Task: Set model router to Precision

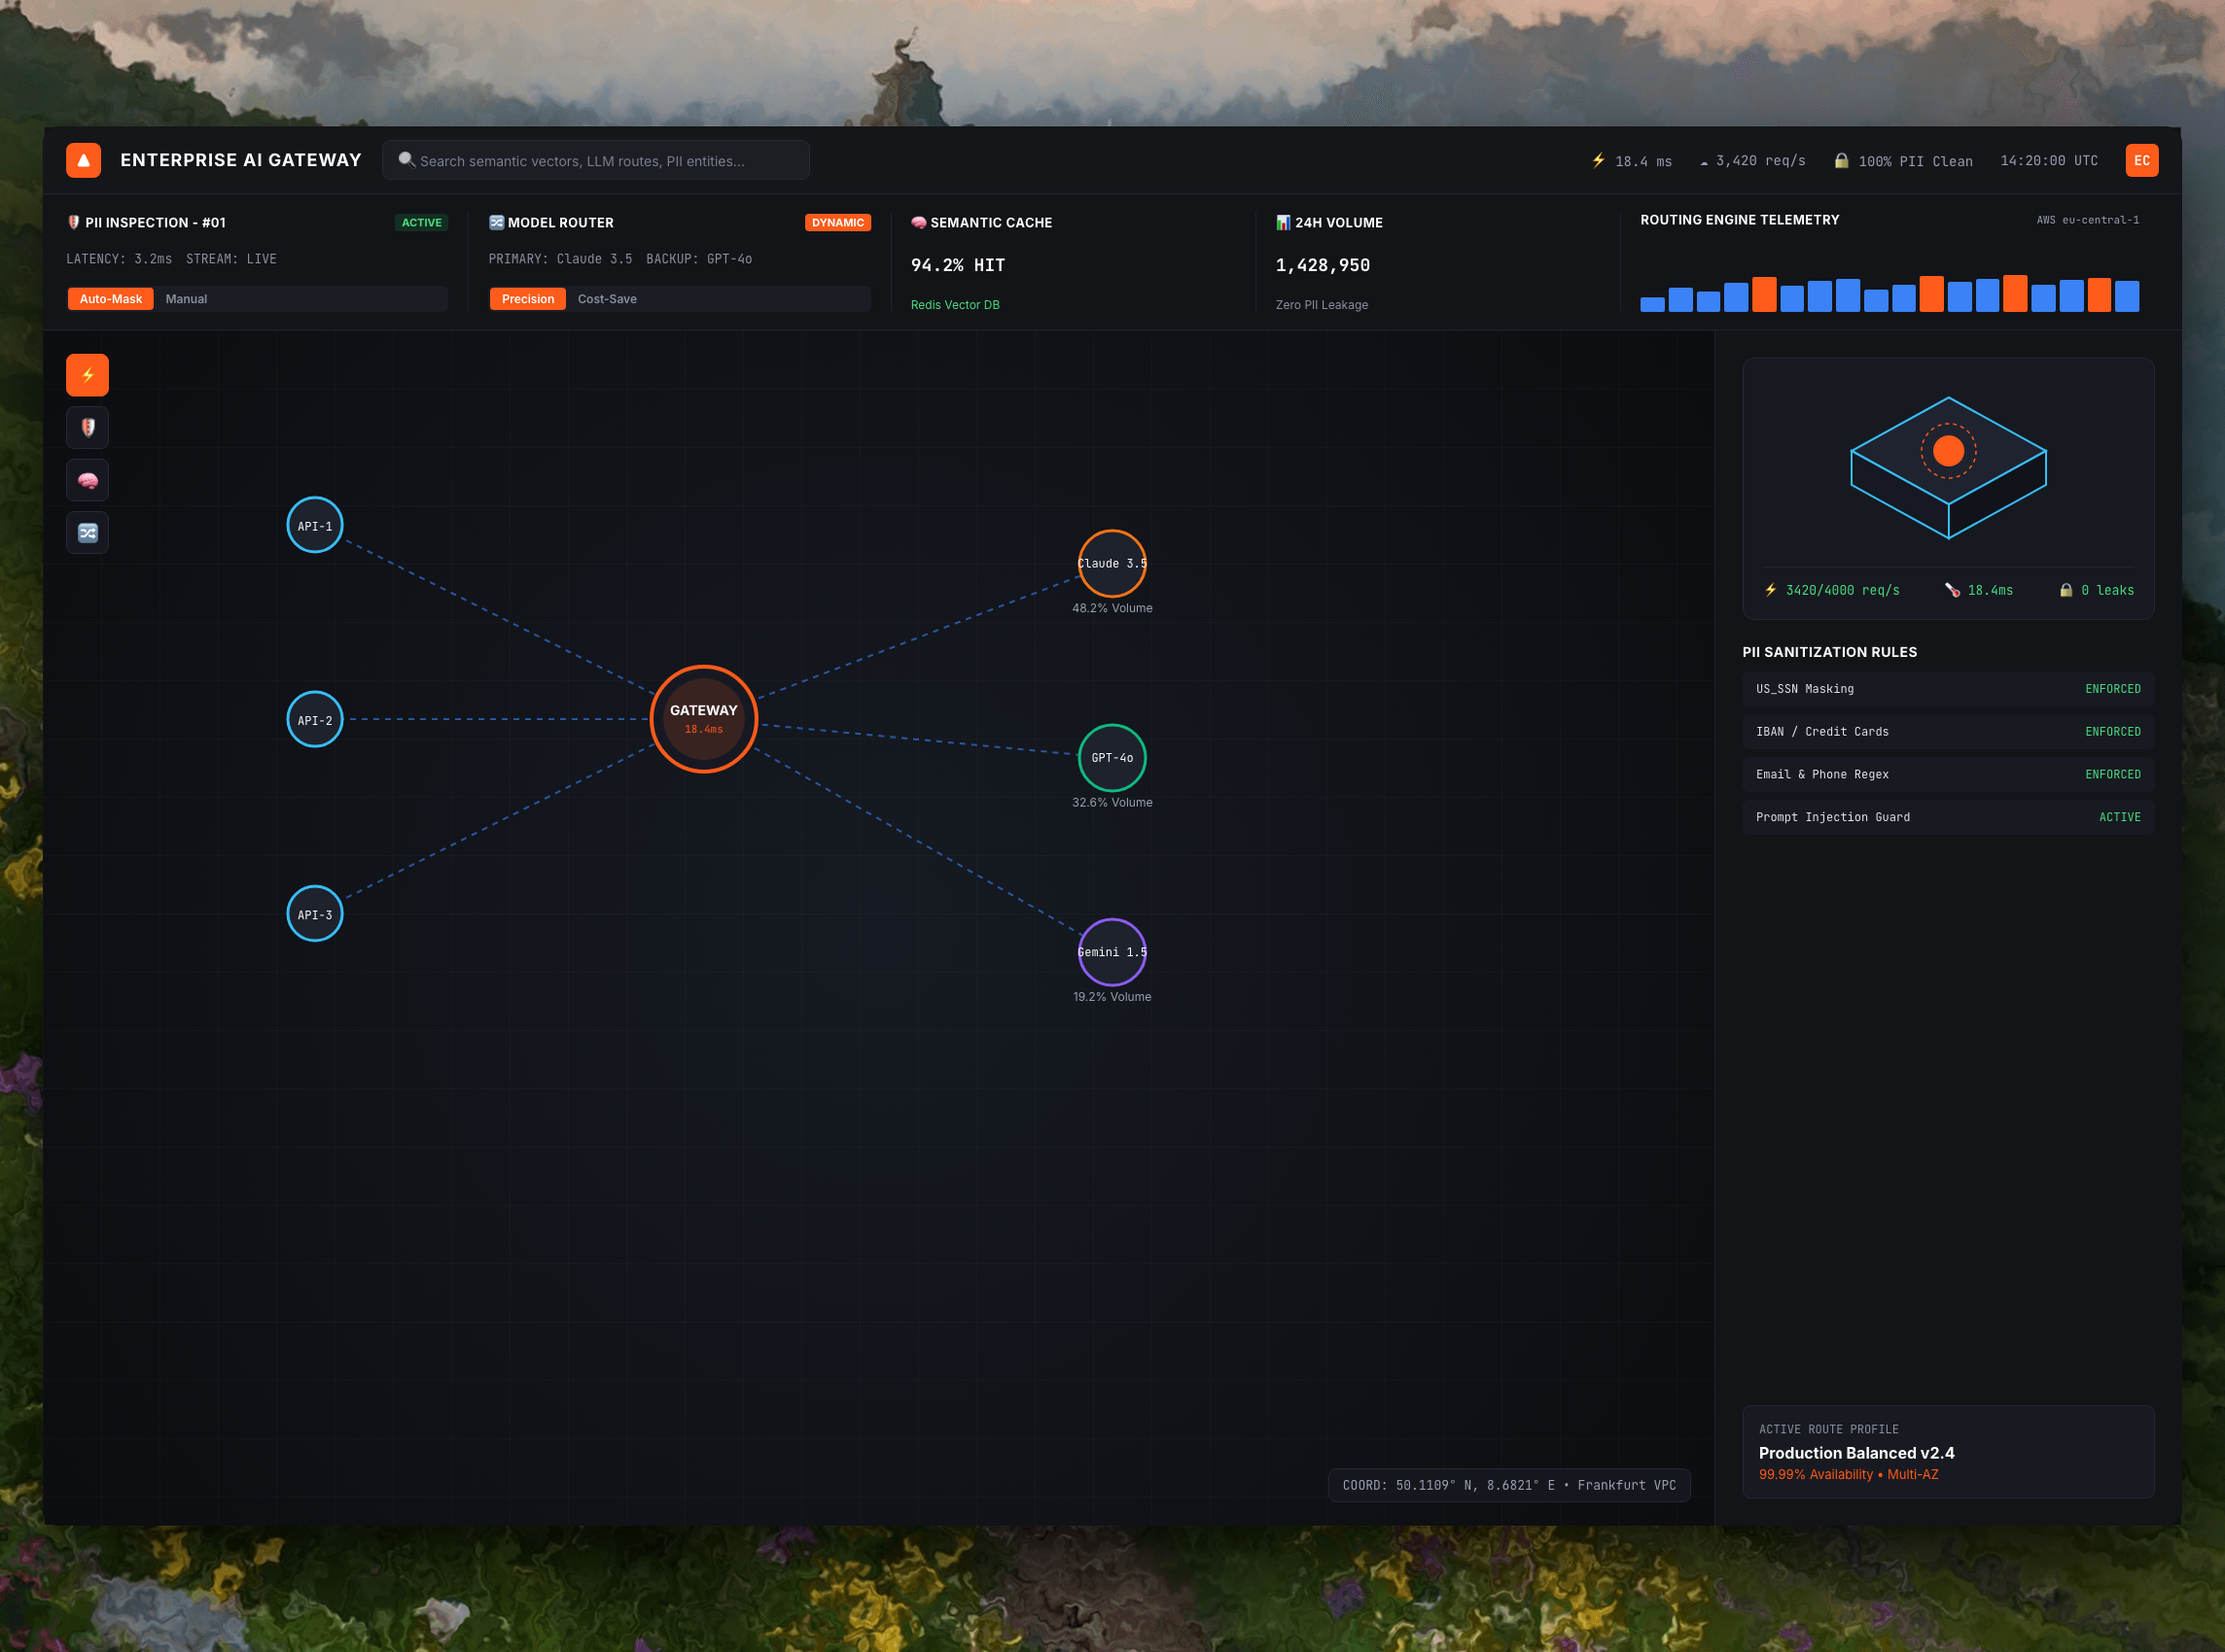Action: (x=527, y=299)
